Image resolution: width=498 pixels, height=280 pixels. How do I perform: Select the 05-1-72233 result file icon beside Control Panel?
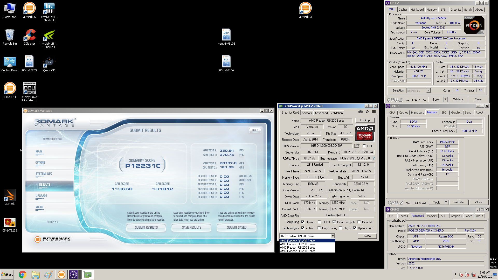[x=29, y=64]
